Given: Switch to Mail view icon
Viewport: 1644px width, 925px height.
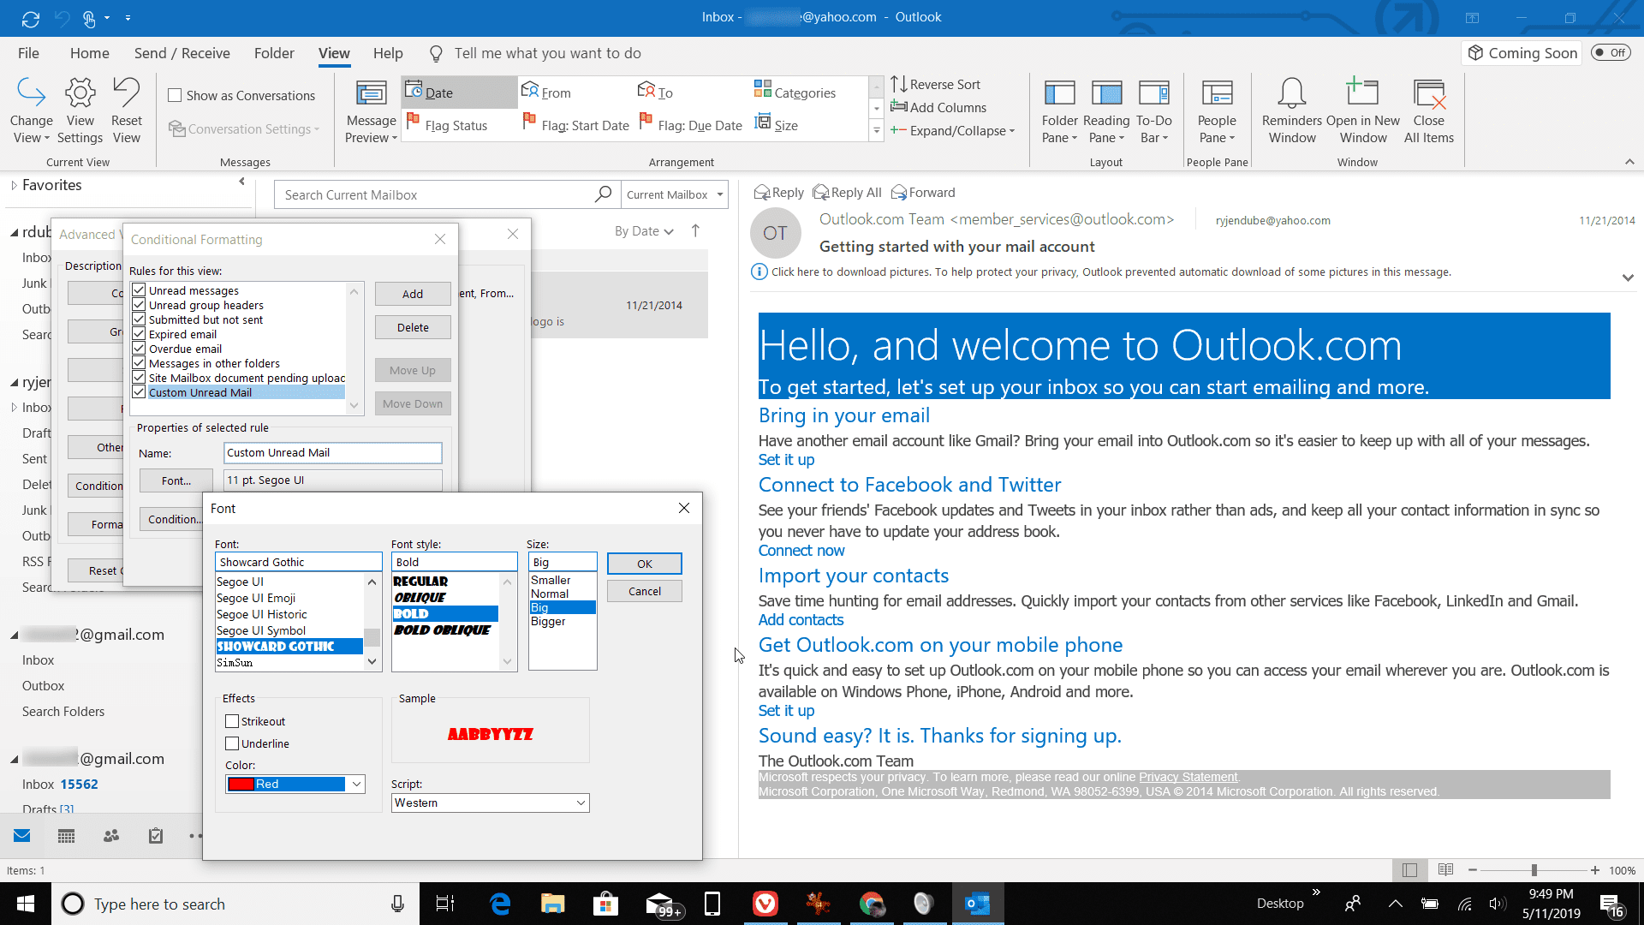Looking at the screenshot, I should click(x=21, y=836).
